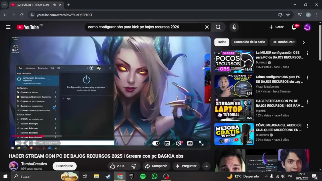Screen dimensions: 322x181
Task: Show hidden system tray icons chevron
Action: pyautogui.click(x=266, y=176)
